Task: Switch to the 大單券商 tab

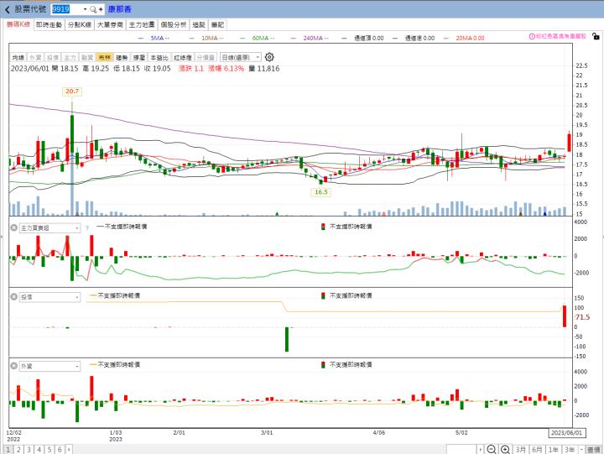Action: pos(110,24)
